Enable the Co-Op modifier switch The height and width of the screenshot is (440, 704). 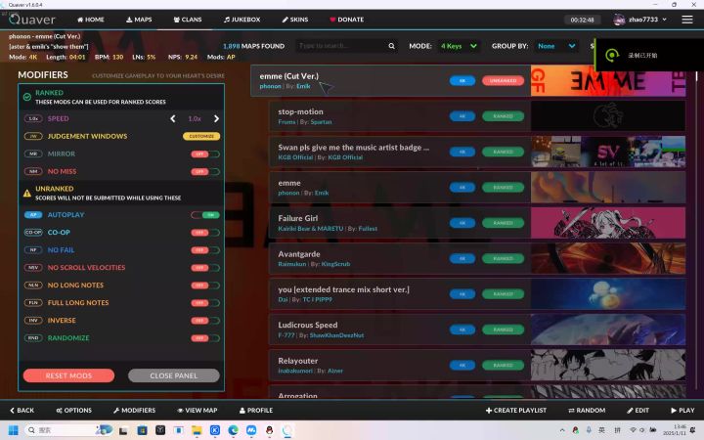pyautogui.click(x=205, y=233)
